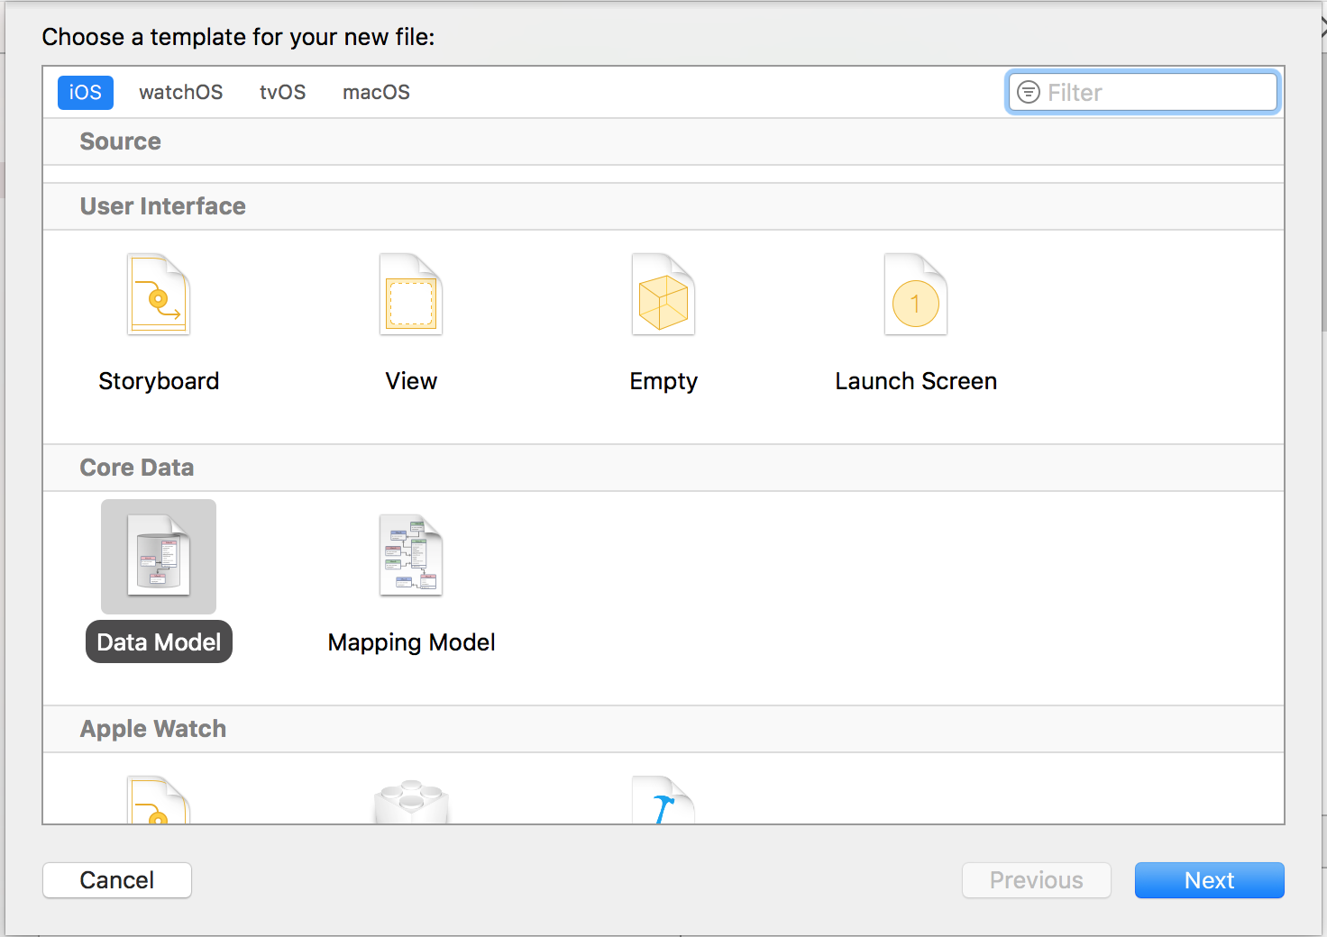Click the Launch Screen text label
This screenshot has height=937, width=1327.
[916, 381]
